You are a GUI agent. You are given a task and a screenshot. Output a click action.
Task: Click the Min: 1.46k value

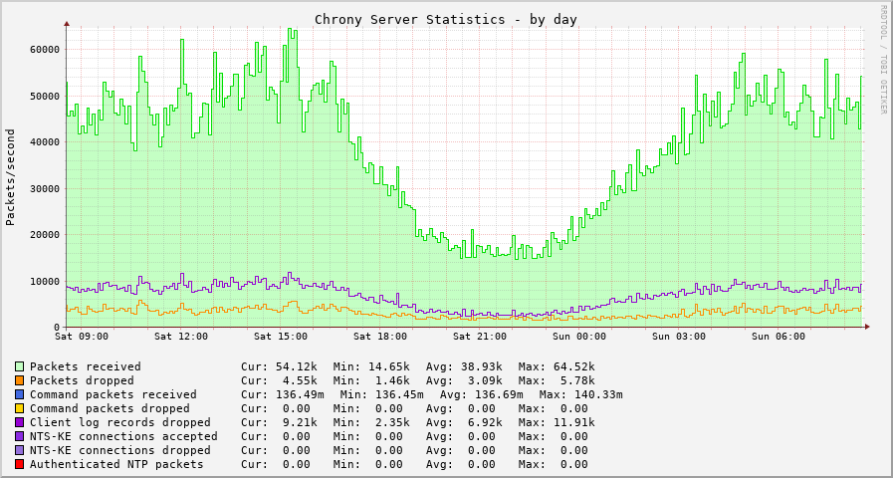click(371, 380)
